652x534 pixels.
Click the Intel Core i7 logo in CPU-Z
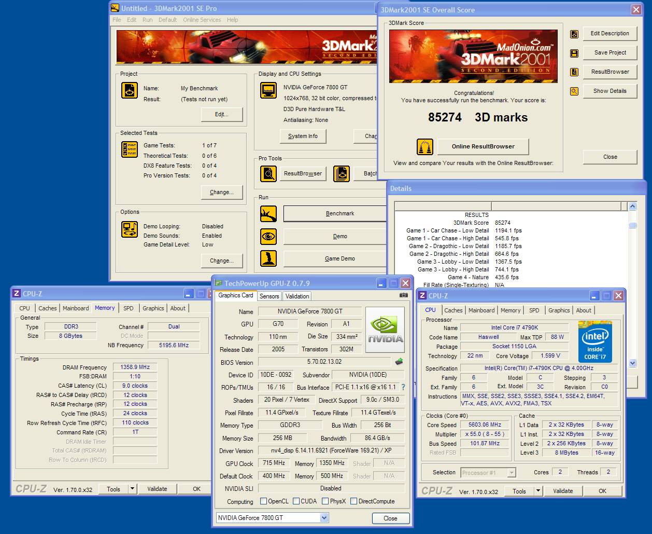(595, 342)
